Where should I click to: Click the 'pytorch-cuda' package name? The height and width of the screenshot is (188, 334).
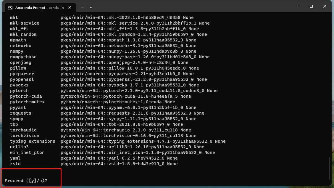(26, 96)
